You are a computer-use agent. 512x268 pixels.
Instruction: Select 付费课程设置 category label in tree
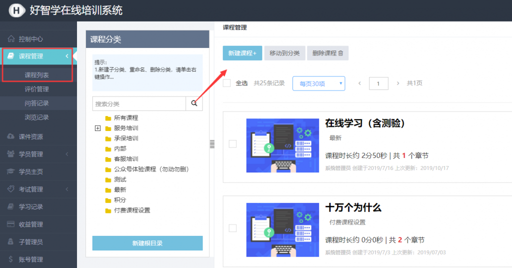(132, 210)
